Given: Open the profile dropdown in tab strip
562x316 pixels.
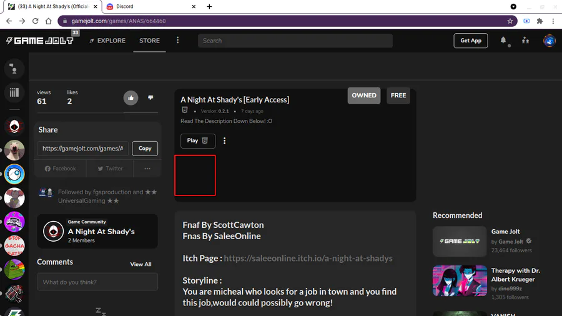Looking at the screenshot, I should (x=513, y=6).
